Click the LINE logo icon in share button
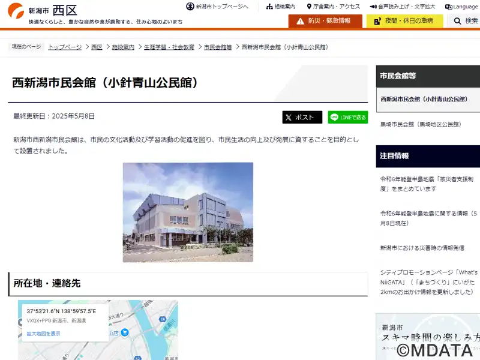The width and height of the screenshot is (480, 360). click(334, 117)
